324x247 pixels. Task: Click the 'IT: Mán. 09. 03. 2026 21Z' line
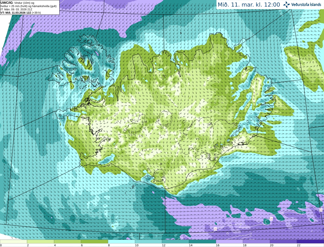click(16, 9)
